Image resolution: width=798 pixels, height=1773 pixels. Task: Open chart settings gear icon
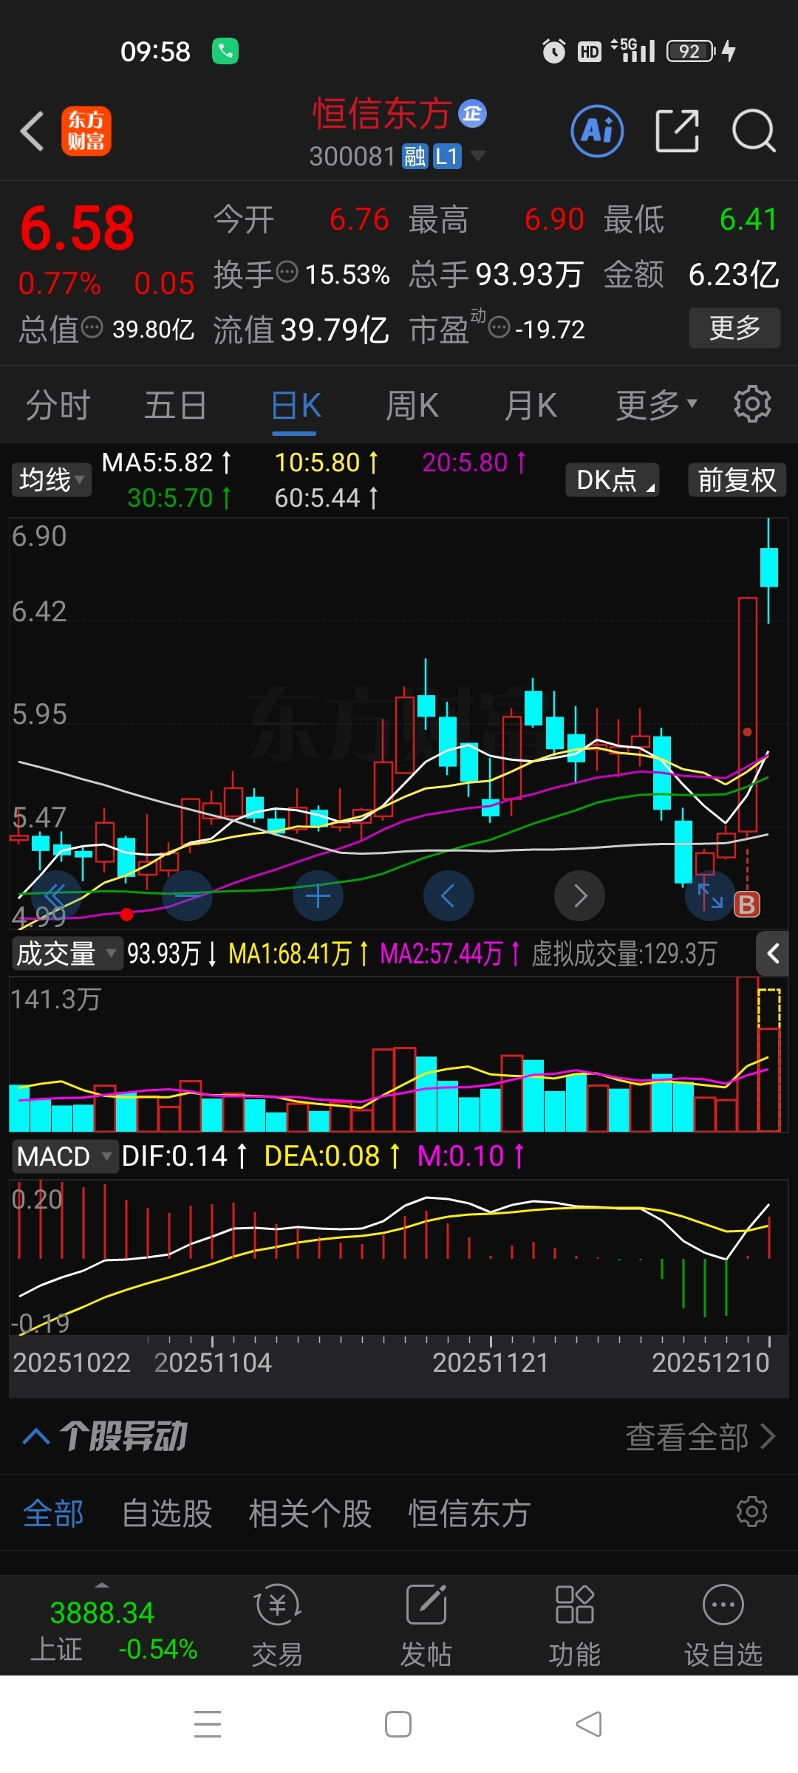tap(752, 404)
